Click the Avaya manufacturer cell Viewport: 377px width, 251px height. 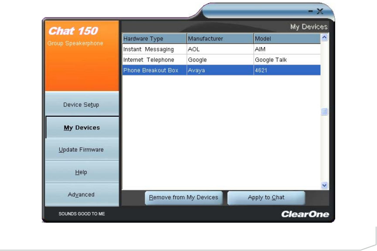(x=220, y=70)
